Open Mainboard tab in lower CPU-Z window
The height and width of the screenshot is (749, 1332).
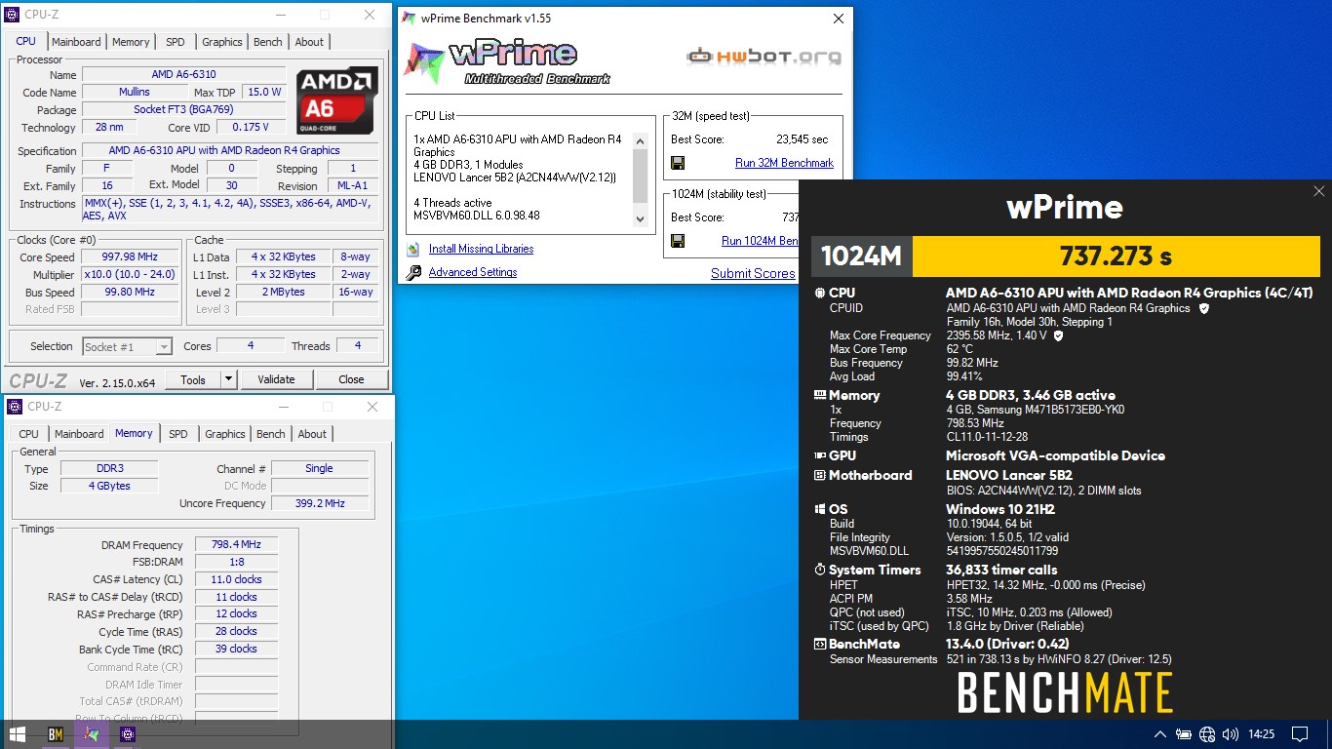pyautogui.click(x=79, y=434)
